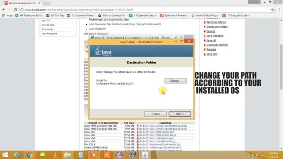Open the installer package icon in the taskbar
This screenshot has width=283, height=159.
pos(133,155)
